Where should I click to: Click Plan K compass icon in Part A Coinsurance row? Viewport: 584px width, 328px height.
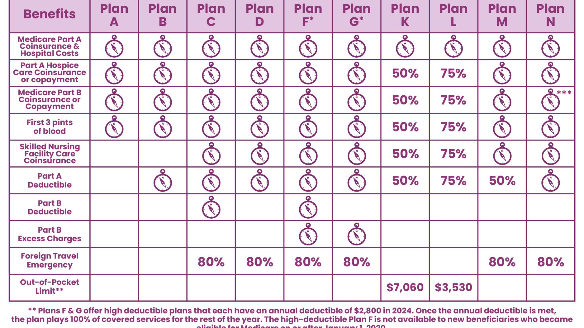[x=405, y=47]
